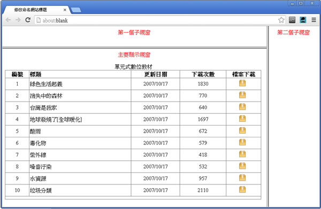Screen dimensions: 321x209
Task: Click the title 酸雨
Action: 35,131
